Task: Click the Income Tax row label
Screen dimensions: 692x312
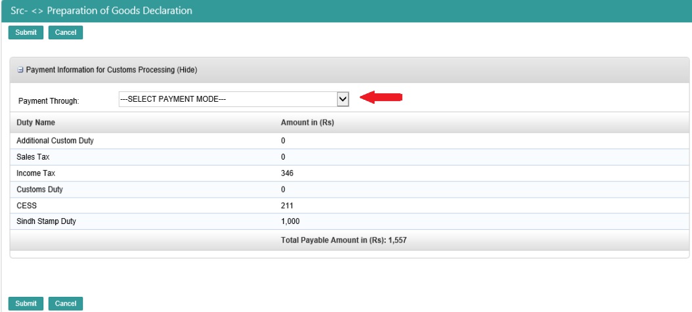Action: (x=35, y=173)
